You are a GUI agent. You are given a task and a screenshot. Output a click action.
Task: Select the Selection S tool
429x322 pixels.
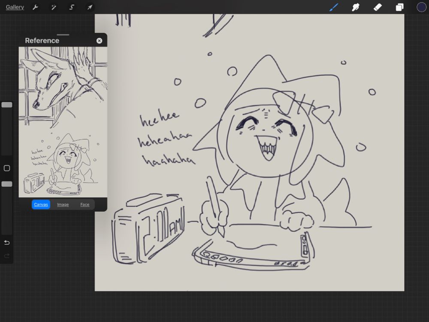(72, 7)
